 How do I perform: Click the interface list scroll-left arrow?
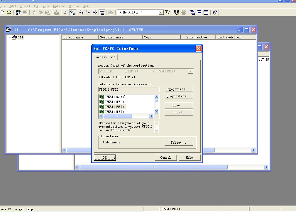(x=101, y=116)
